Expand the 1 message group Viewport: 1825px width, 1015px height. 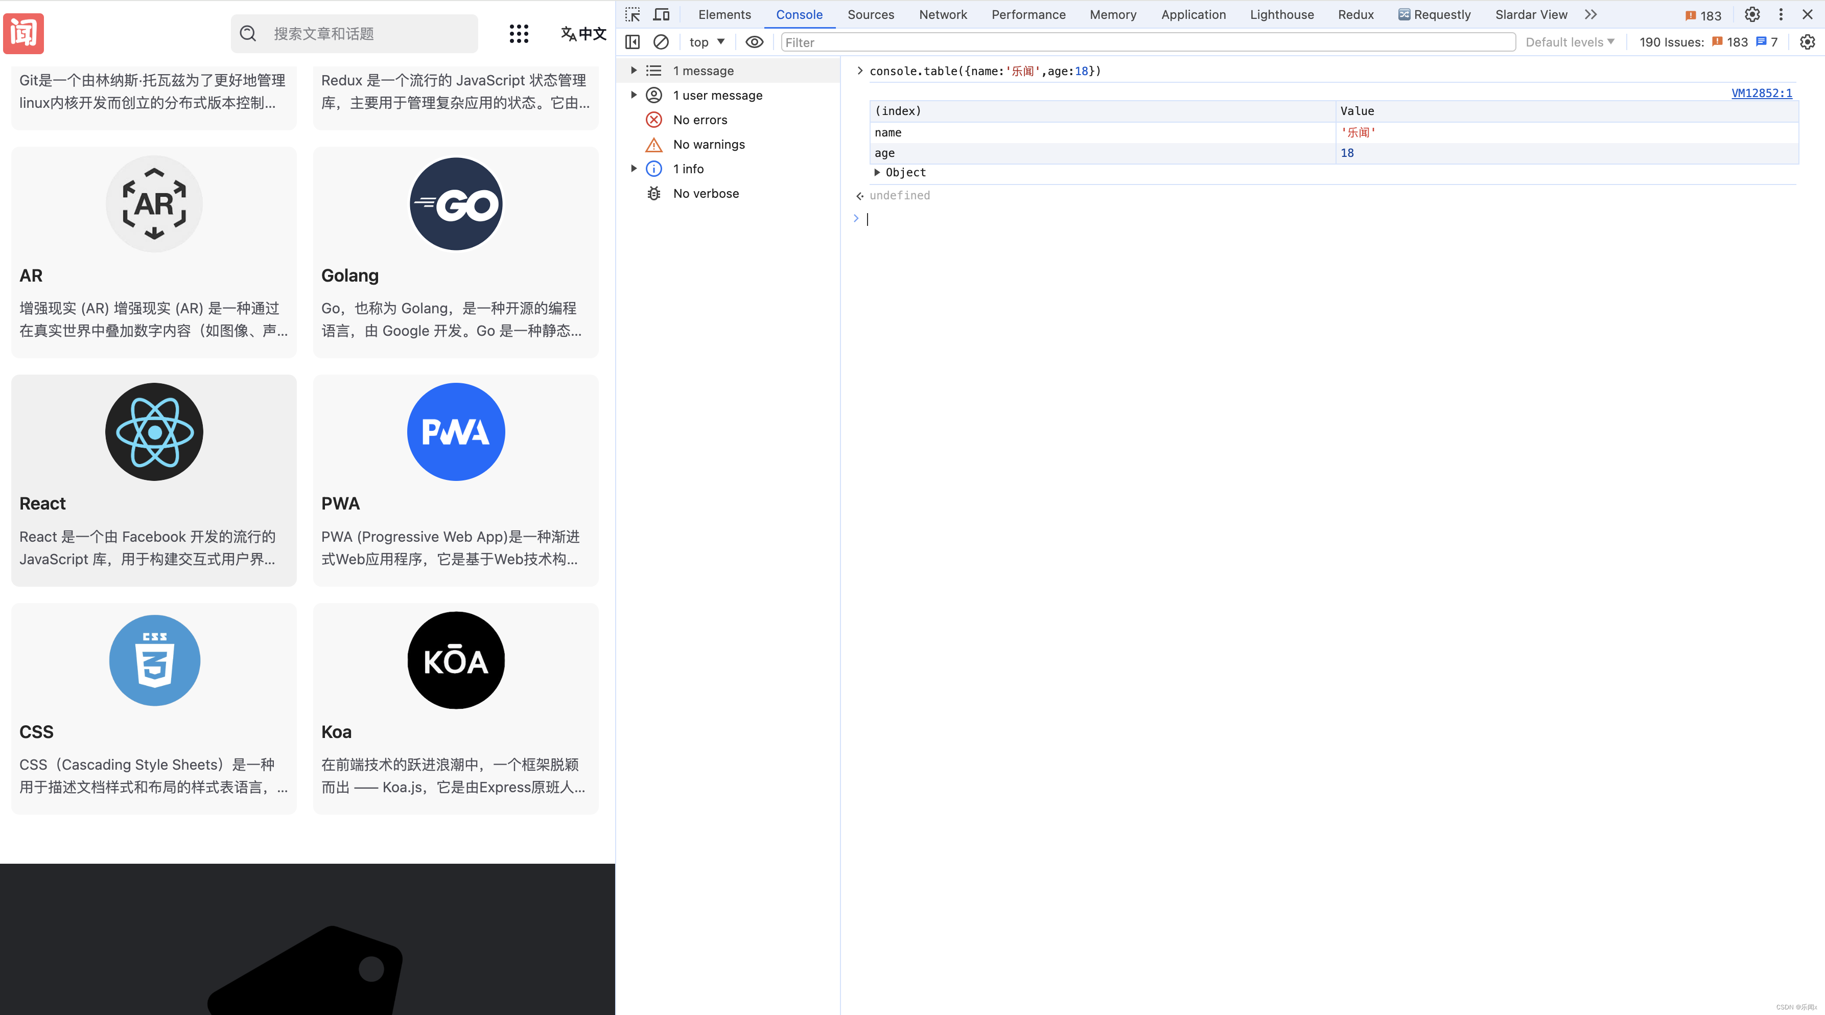634,70
